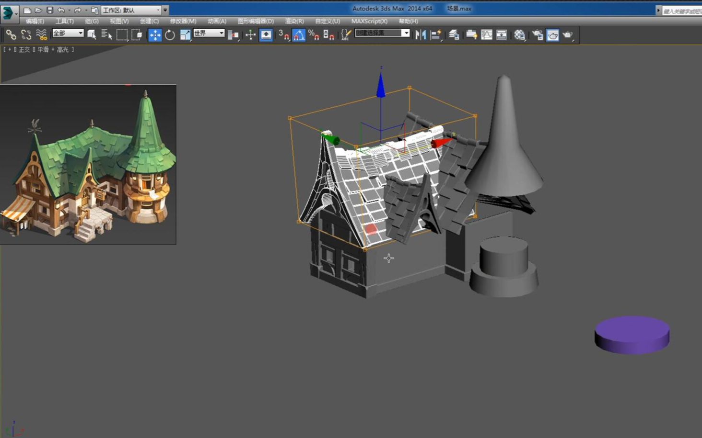Redo the action with the redo arrow
Image resolution: width=702 pixels, height=438 pixels.
(77, 10)
